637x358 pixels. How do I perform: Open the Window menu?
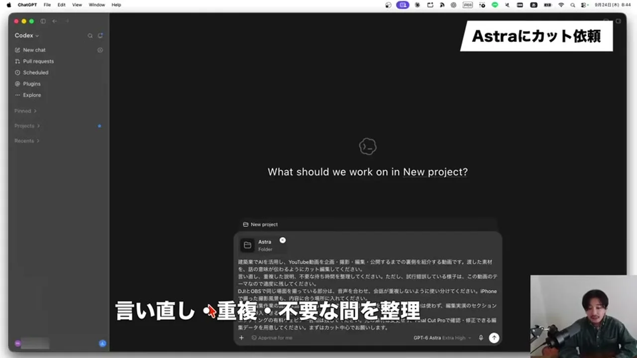point(97,4)
